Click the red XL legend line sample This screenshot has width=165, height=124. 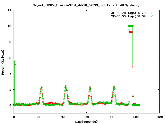tap(152, 13)
